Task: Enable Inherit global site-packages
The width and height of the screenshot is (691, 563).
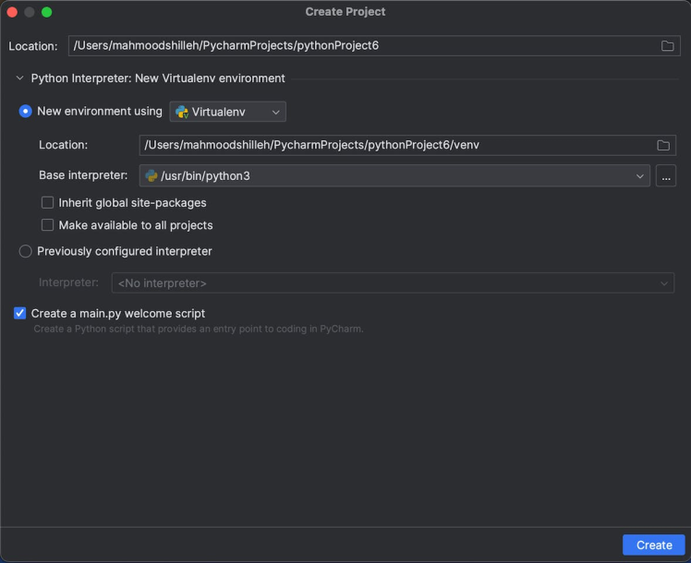Action: pos(48,203)
